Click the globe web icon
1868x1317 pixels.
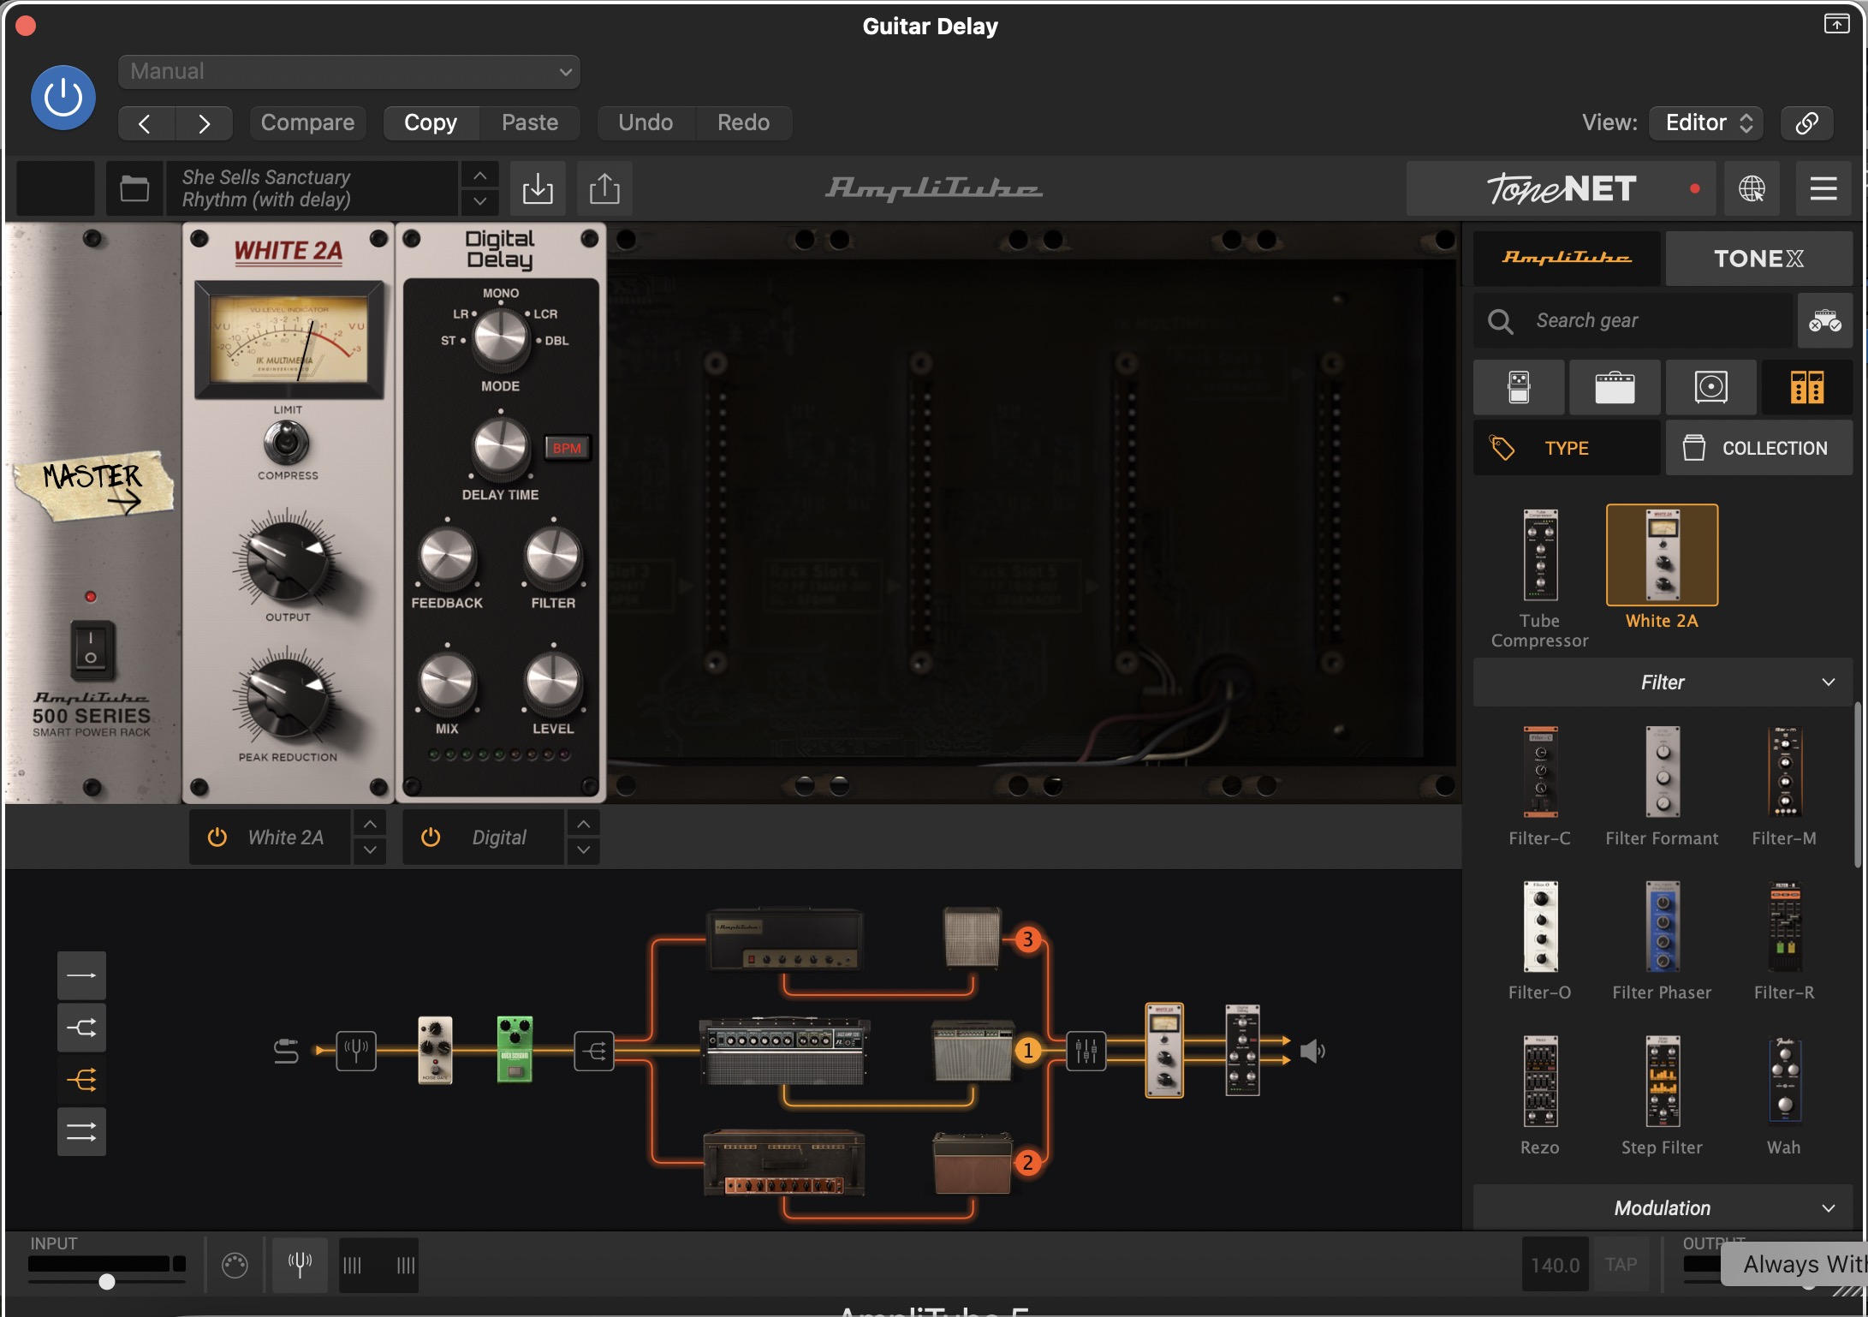(x=1752, y=188)
